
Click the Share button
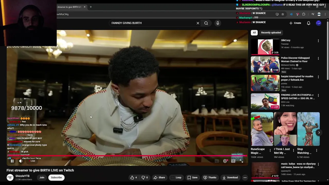tap(159, 178)
